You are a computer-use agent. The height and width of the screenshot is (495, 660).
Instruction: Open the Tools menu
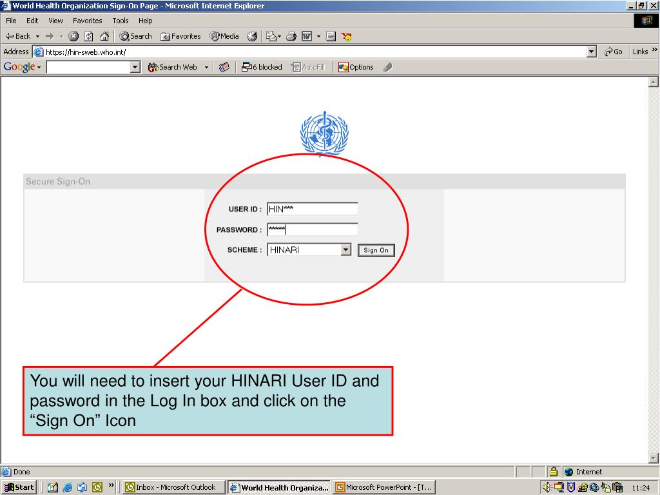click(x=121, y=21)
